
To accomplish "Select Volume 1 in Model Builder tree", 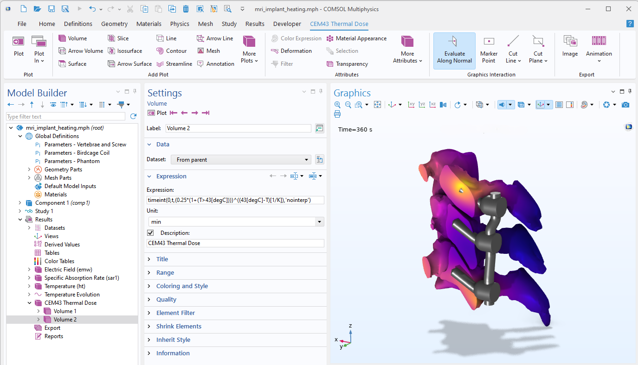I will point(65,311).
